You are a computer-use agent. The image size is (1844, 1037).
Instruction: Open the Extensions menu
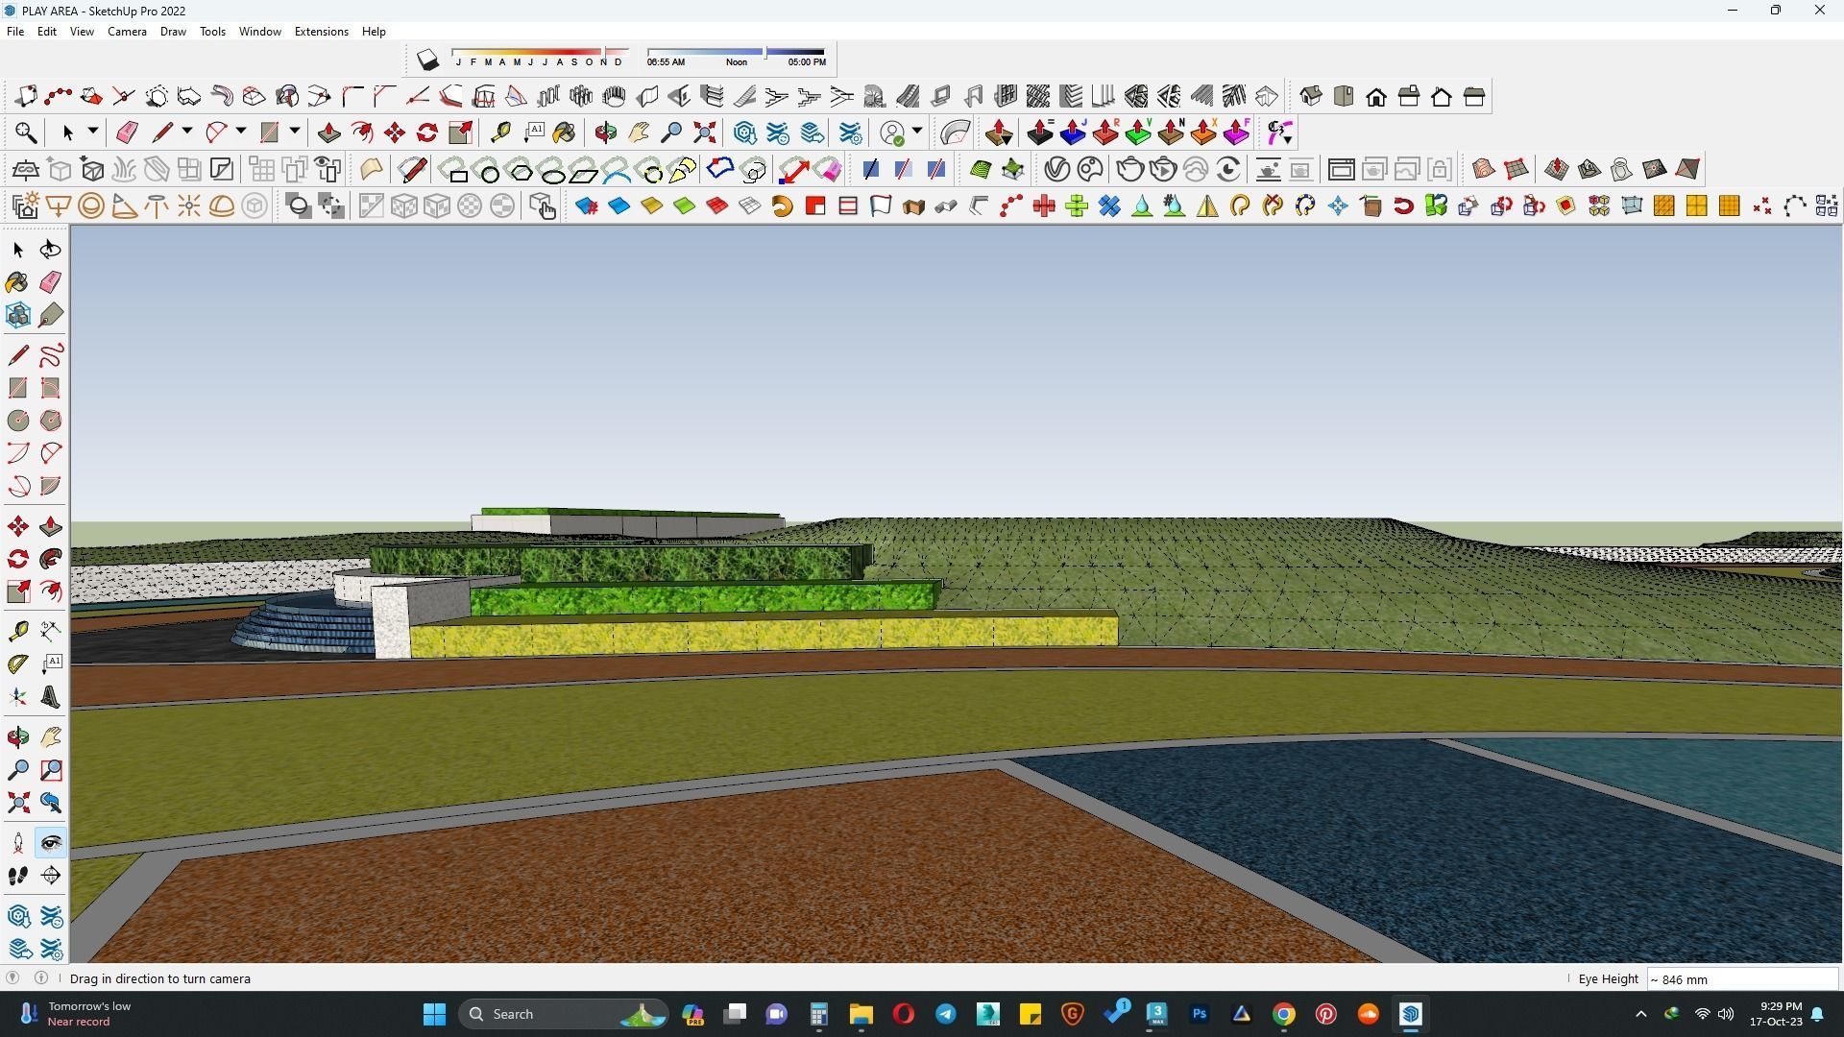[x=321, y=32]
